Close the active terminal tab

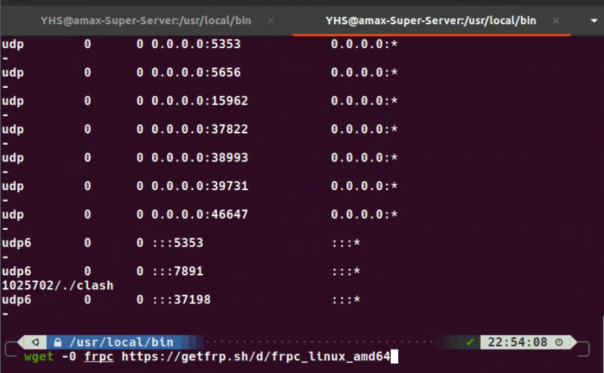click(556, 20)
